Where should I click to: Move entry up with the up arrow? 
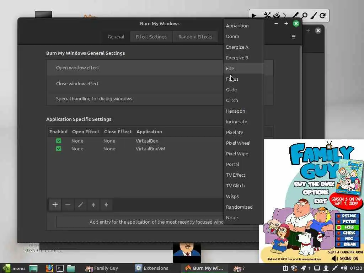pyautogui.click(x=93, y=205)
